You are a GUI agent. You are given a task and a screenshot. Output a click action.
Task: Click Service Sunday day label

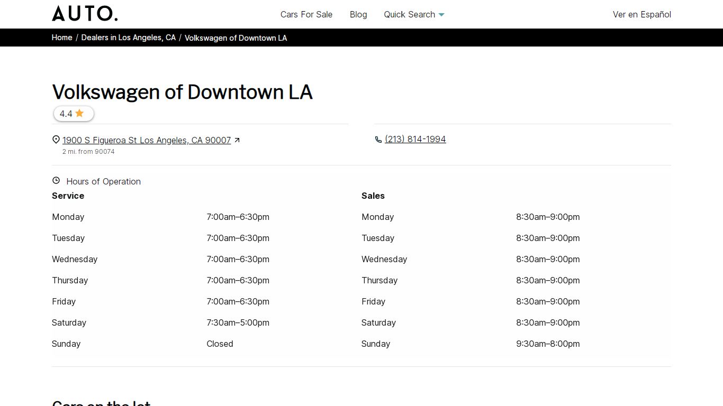point(66,344)
